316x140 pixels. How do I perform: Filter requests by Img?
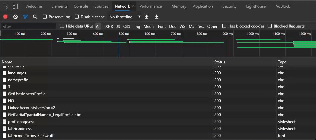click(137, 26)
